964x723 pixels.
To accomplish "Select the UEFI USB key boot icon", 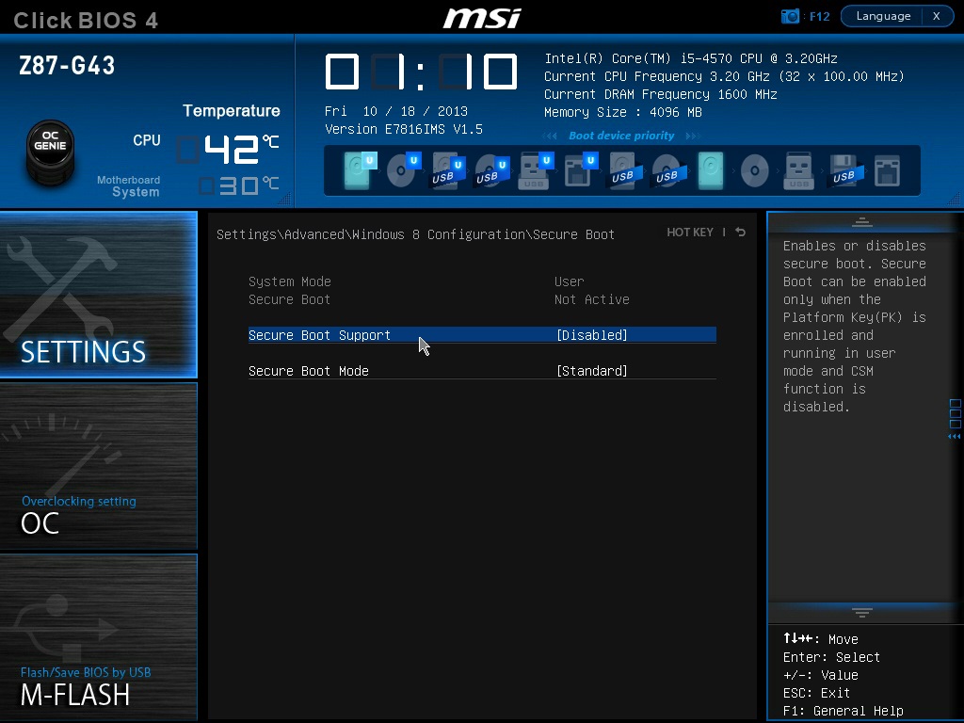I will [x=534, y=171].
